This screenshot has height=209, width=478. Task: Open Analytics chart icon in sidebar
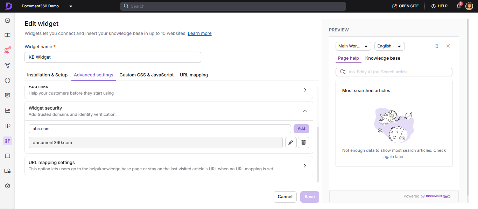point(7,111)
